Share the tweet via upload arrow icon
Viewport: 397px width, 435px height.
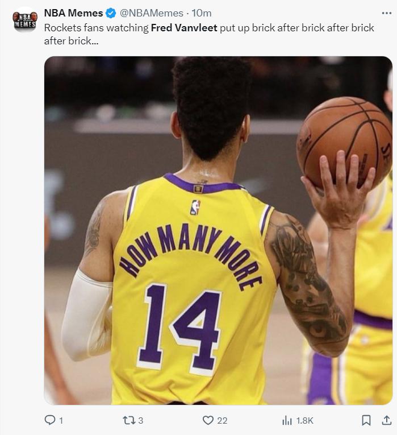pyautogui.click(x=386, y=420)
